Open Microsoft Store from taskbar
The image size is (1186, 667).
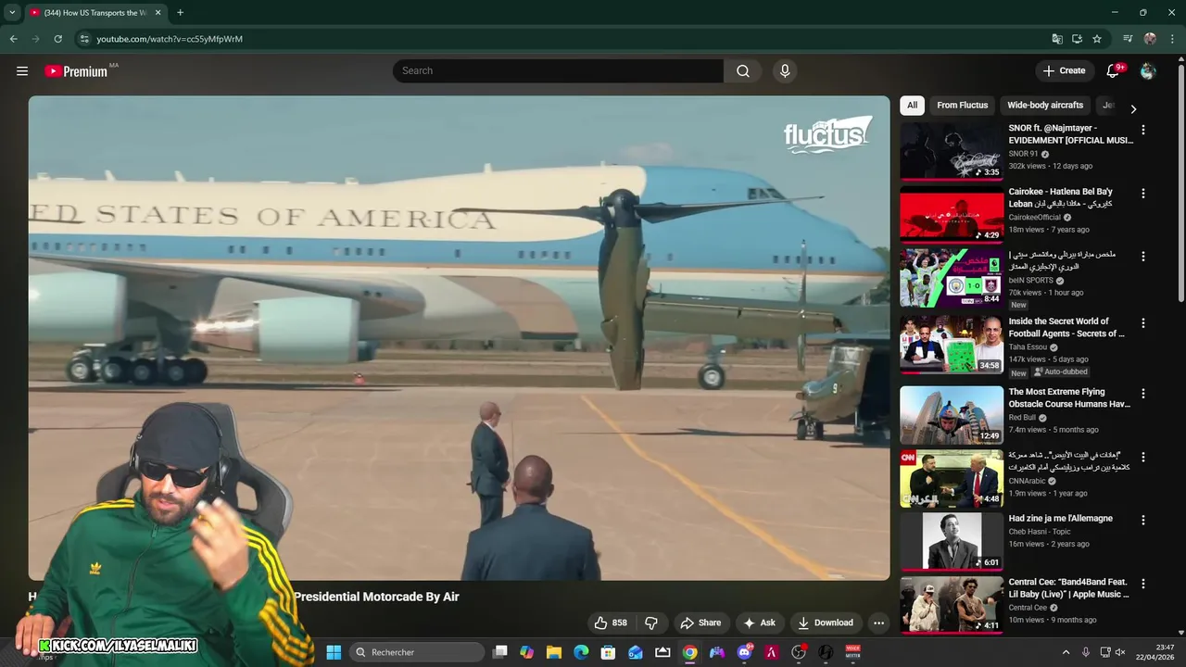coord(608,652)
